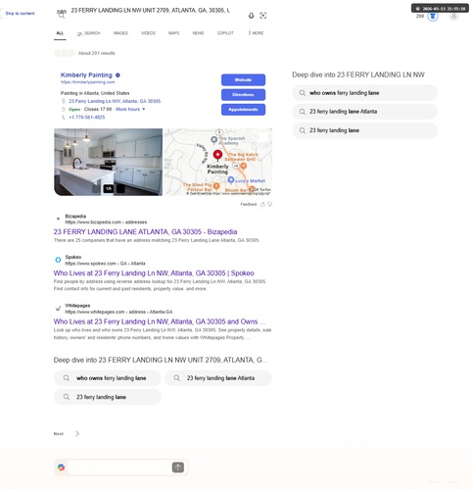The image size is (473, 490).
Task: Select the All tab
Action: point(60,33)
